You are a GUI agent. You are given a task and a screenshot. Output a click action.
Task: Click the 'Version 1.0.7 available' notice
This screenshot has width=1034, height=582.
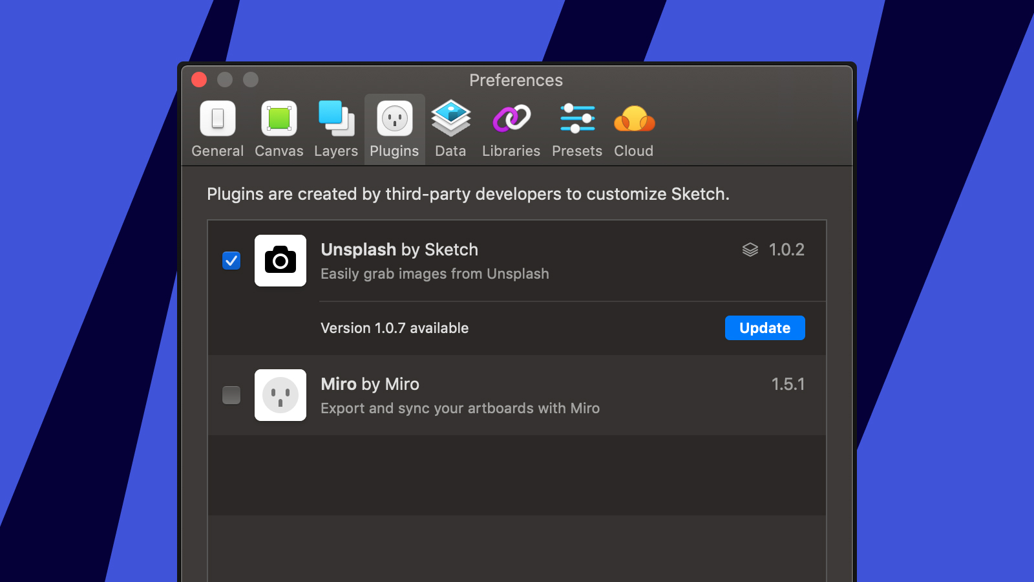(x=395, y=328)
